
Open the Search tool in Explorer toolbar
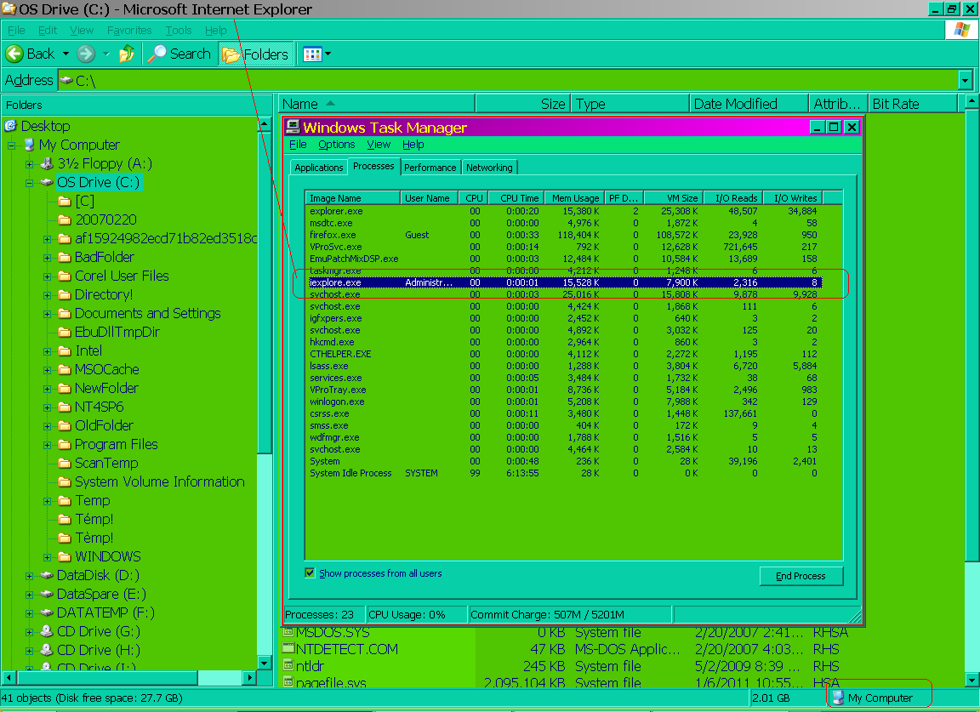(x=179, y=54)
